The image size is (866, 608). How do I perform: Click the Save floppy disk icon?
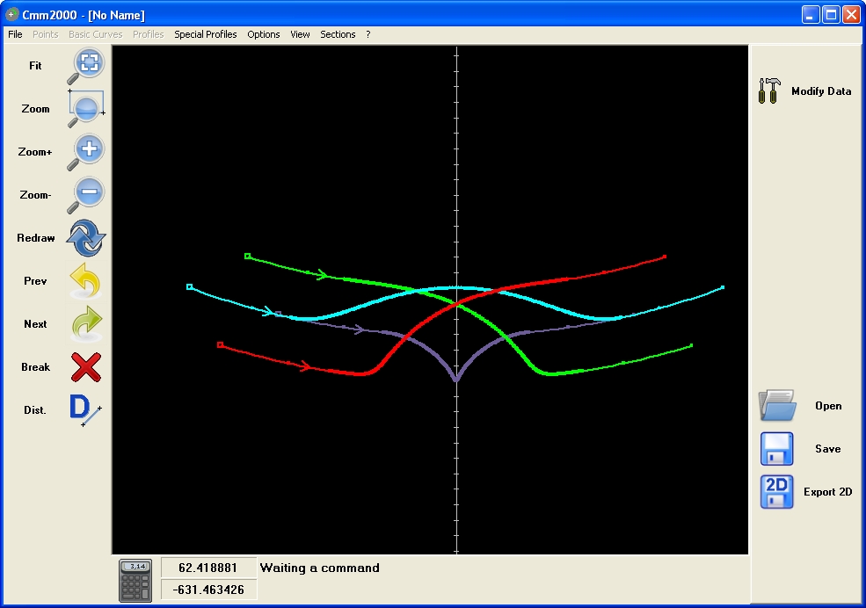[777, 449]
